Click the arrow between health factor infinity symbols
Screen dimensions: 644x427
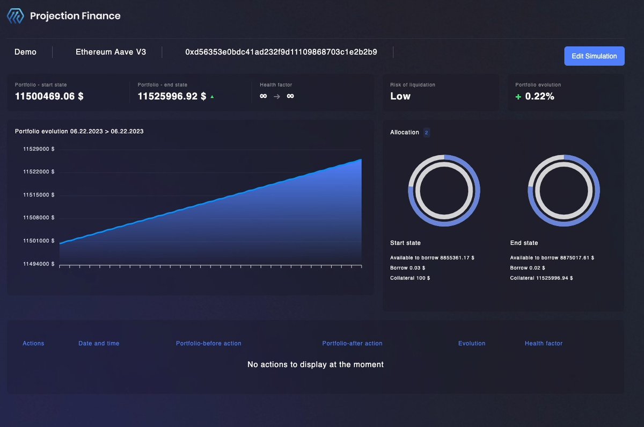click(x=277, y=97)
